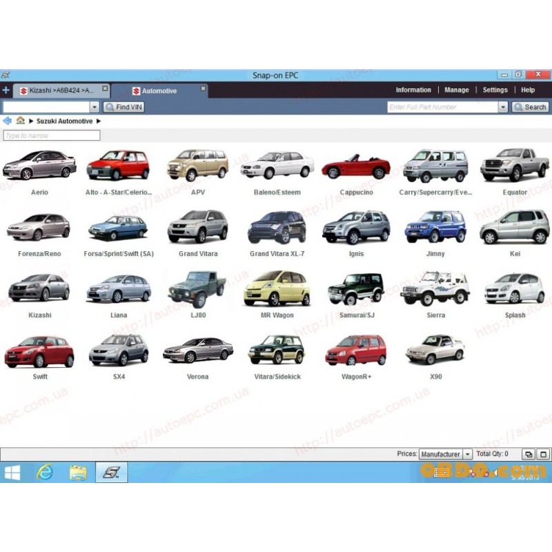The width and height of the screenshot is (552, 552).
Task: Choose the Kei car image
Action: 515,227
